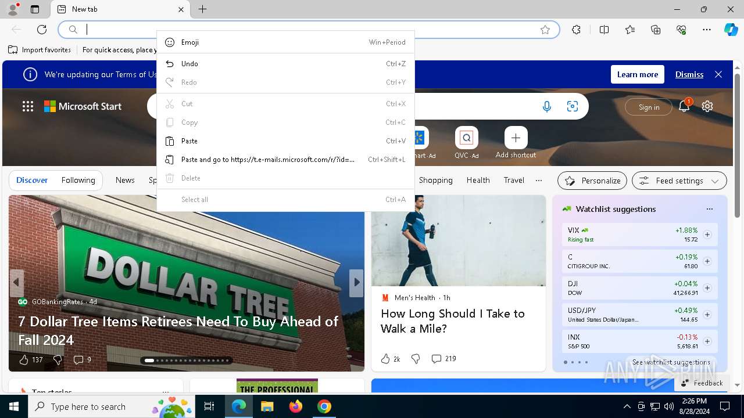
Task: Click the page vertical scrollbar
Action: pyautogui.click(x=737, y=145)
